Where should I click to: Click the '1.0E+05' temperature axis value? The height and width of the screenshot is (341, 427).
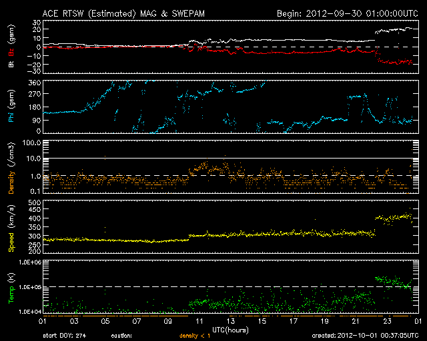[x=30, y=287]
